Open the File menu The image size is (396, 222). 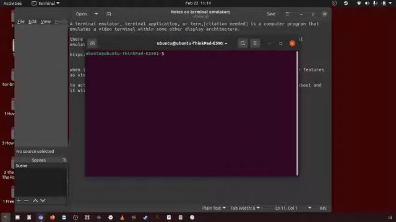(21, 22)
